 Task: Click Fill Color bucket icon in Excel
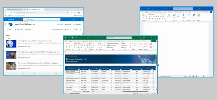click(x=78, y=47)
